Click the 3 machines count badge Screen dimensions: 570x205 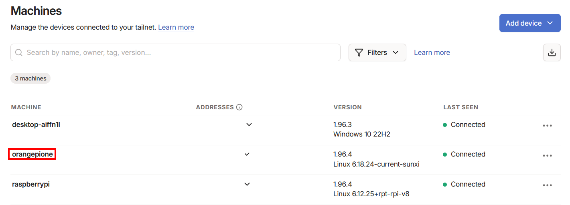[30, 78]
